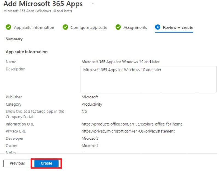Screen dimensions: 219x172
Task: Click the green checkmark beside Assignments
Action: point(118,27)
